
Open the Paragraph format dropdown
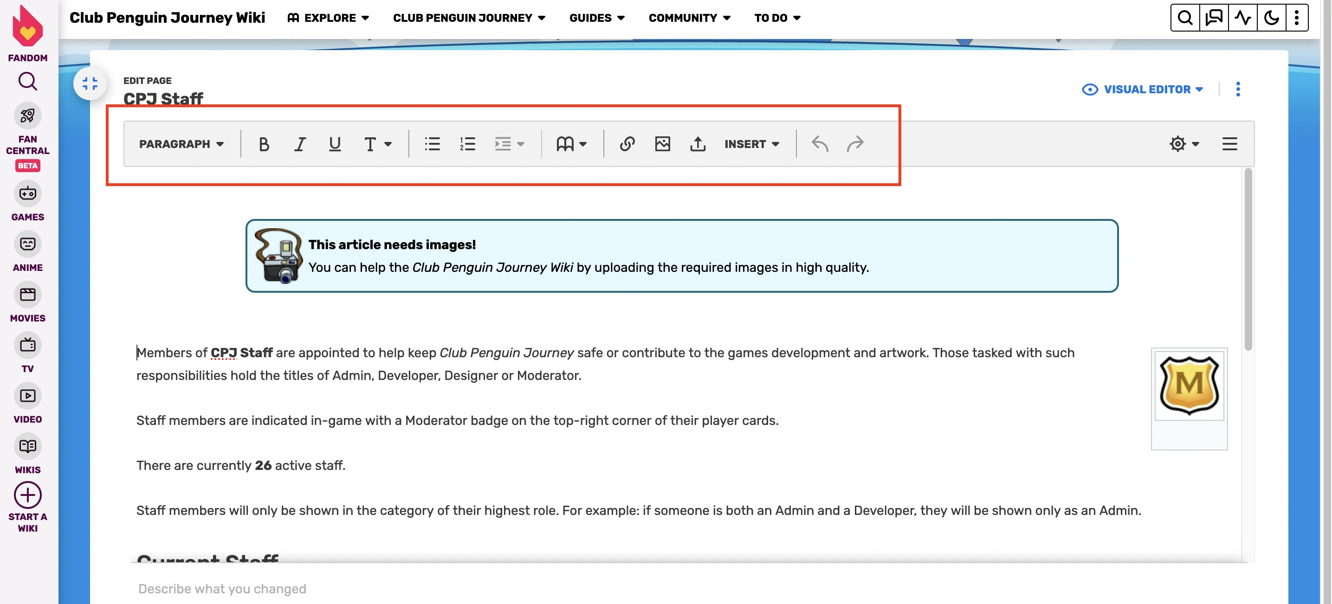(181, 144)
